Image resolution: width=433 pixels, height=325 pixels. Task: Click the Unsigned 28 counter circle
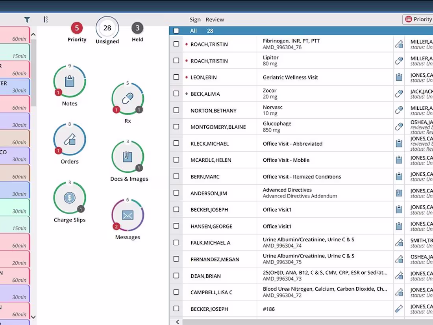(107, 28)
